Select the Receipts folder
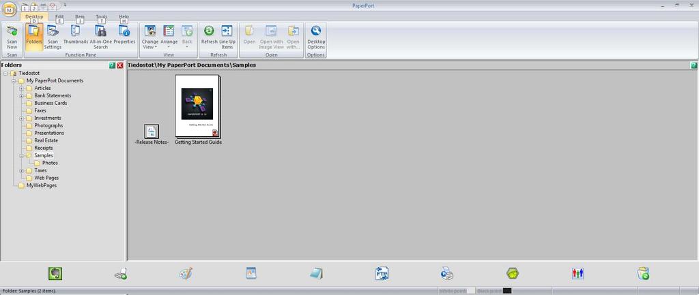The image size is (699, 295). point(44,148)
